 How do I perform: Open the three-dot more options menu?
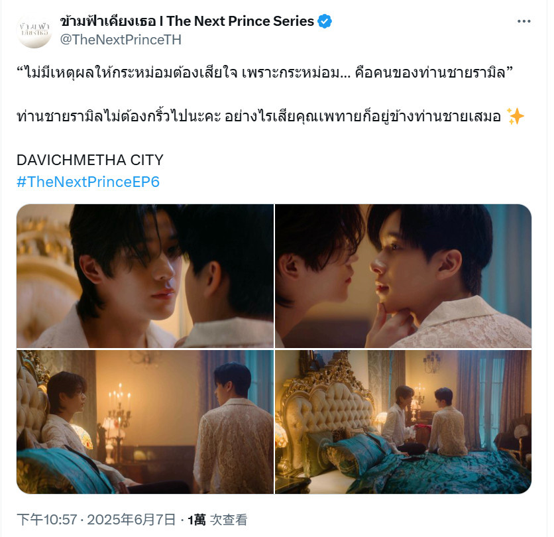524,22
